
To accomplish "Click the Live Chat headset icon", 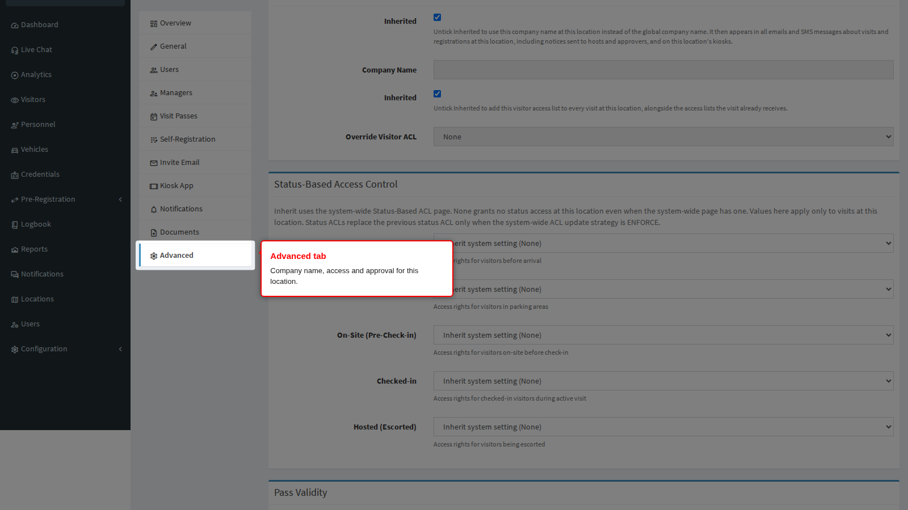I will point(15,50).
